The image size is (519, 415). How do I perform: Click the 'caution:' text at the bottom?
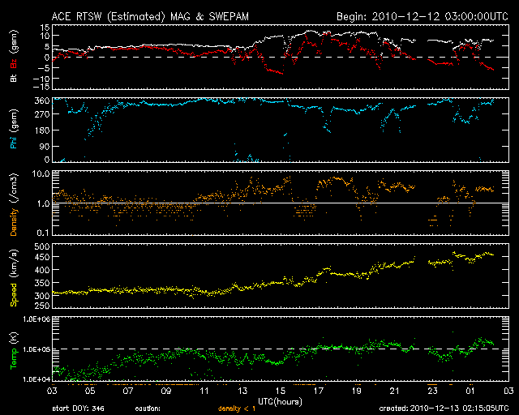pos(148,409)
